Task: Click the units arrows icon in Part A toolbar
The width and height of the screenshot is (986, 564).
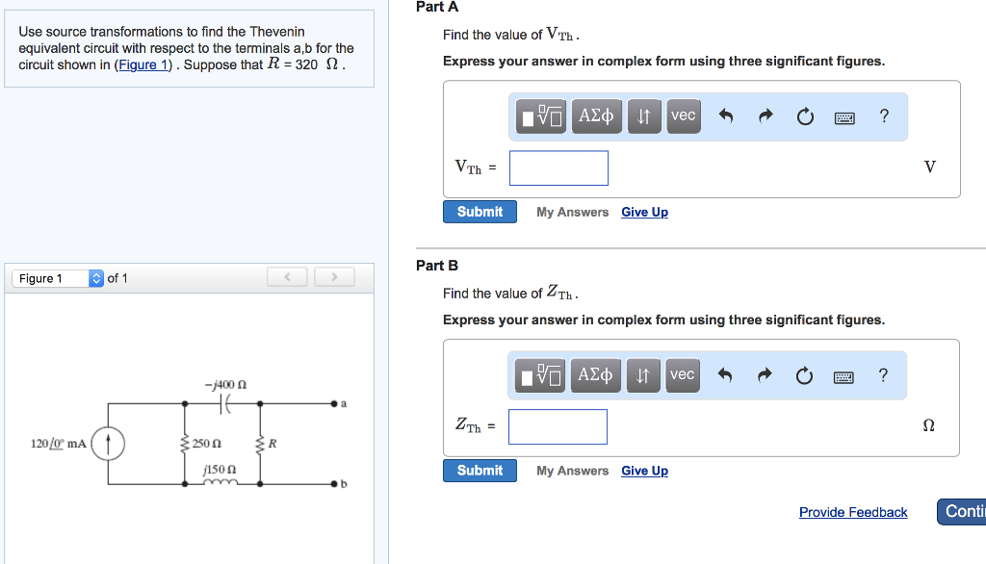Action: coord(643,115)
